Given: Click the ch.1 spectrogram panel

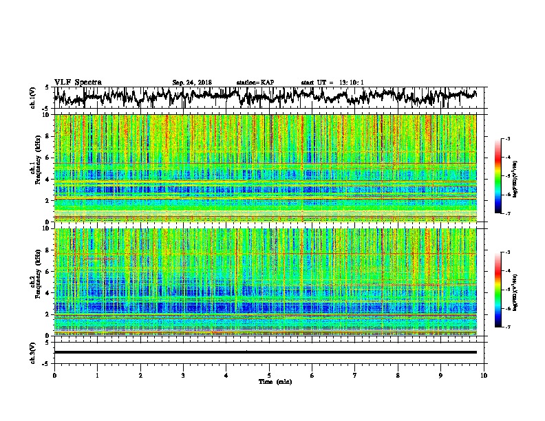Looking at the screenshot, I should point(265,168).
